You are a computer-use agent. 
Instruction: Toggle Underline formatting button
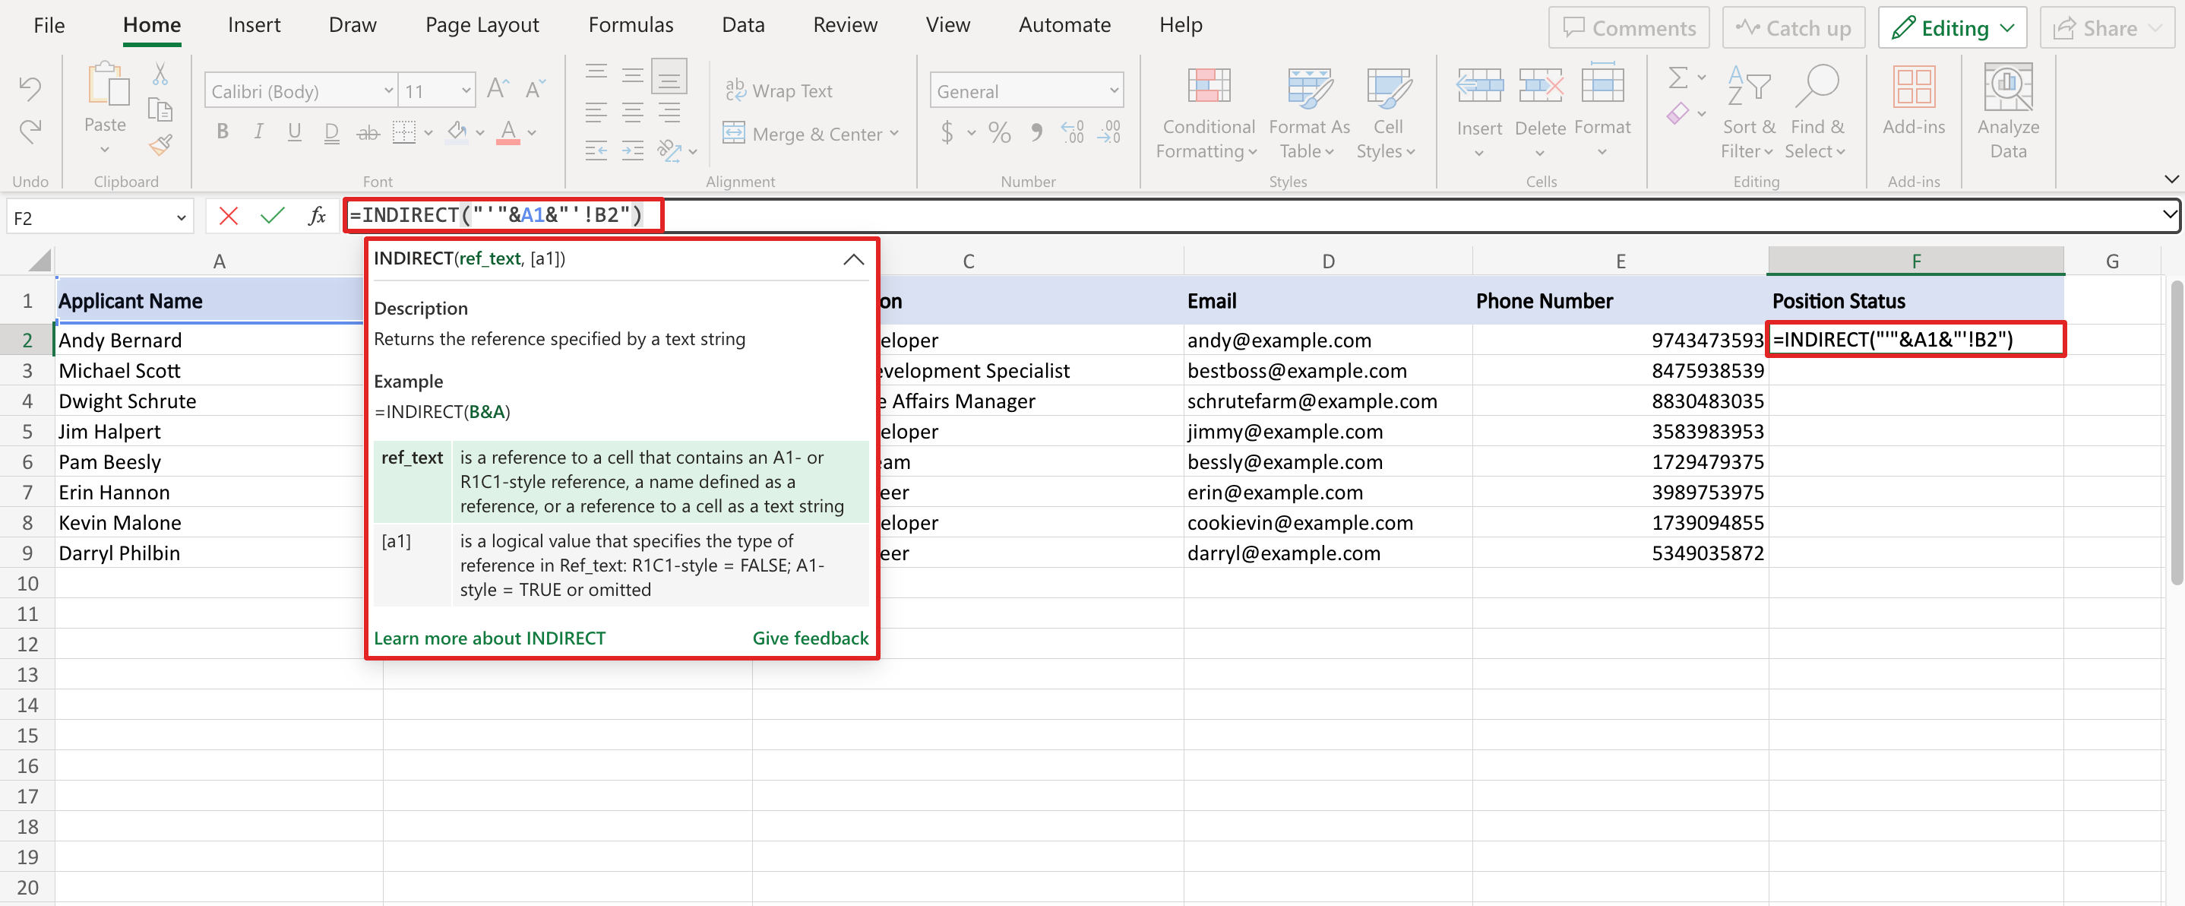point(292,134)
